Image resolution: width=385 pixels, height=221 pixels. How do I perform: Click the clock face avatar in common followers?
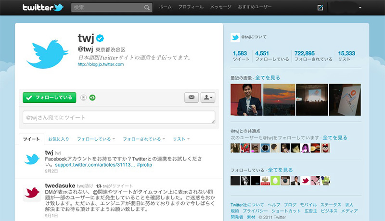[265, 148]
